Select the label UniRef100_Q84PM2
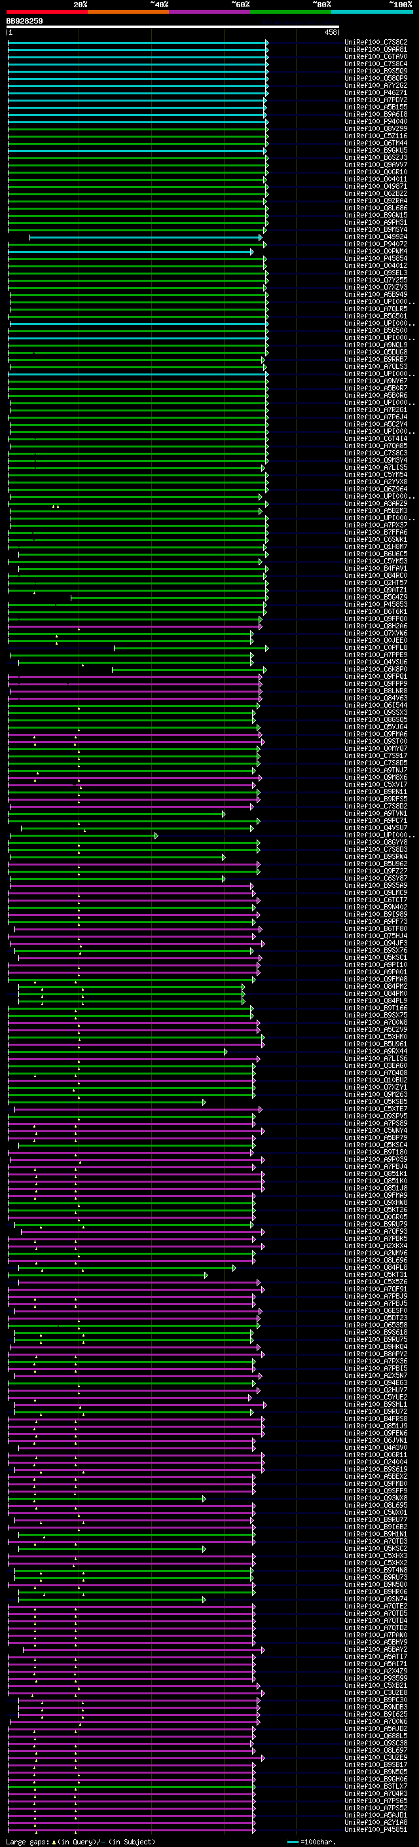The image size is (419, 1847). tap(376, 987)
